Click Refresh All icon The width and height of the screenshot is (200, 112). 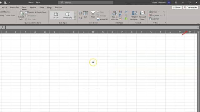(22, 13)
